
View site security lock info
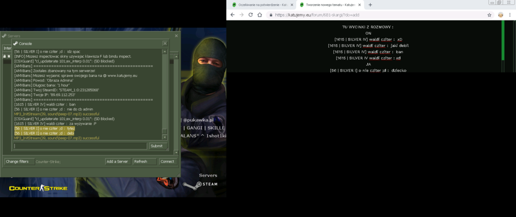tap(271, 15)
